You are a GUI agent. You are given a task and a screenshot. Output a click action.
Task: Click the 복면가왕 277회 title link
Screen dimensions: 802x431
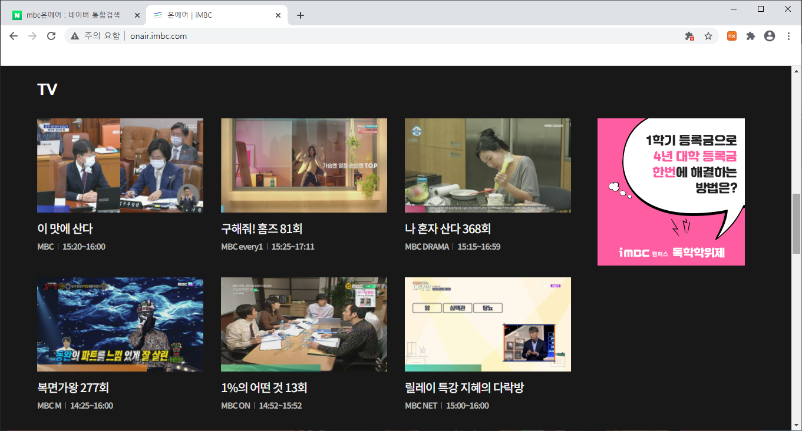click(73, 388)
